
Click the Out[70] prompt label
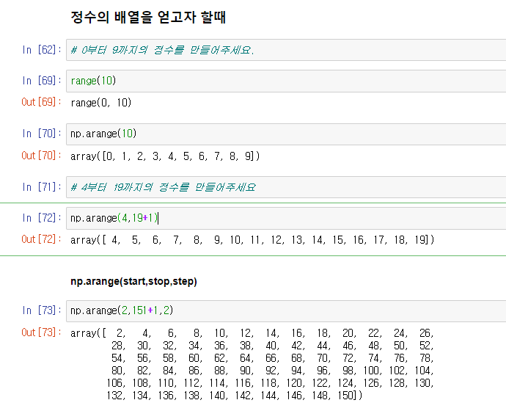(41, 156)
